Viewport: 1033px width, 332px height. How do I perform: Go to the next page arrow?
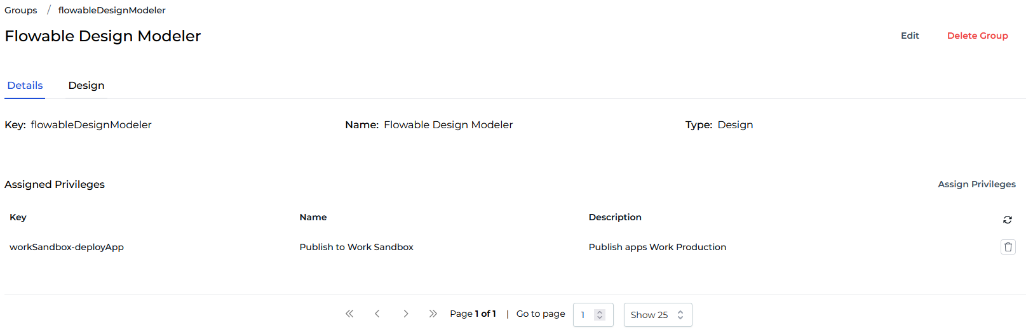[x=405, y=314]
